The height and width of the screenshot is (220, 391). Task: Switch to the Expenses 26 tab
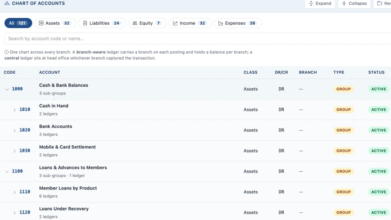(238, 23)
